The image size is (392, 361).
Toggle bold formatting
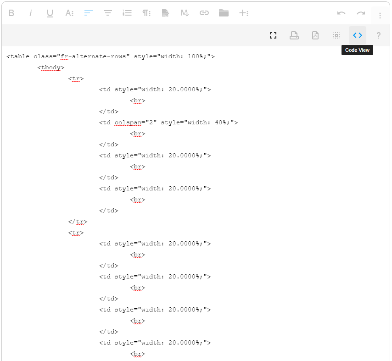pyautogui.click(x=11, y=13)
